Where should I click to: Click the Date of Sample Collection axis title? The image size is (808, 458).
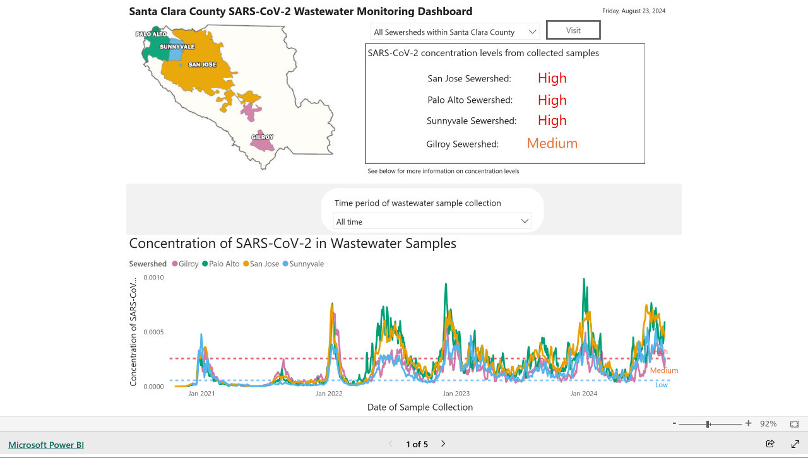point(420,408)
